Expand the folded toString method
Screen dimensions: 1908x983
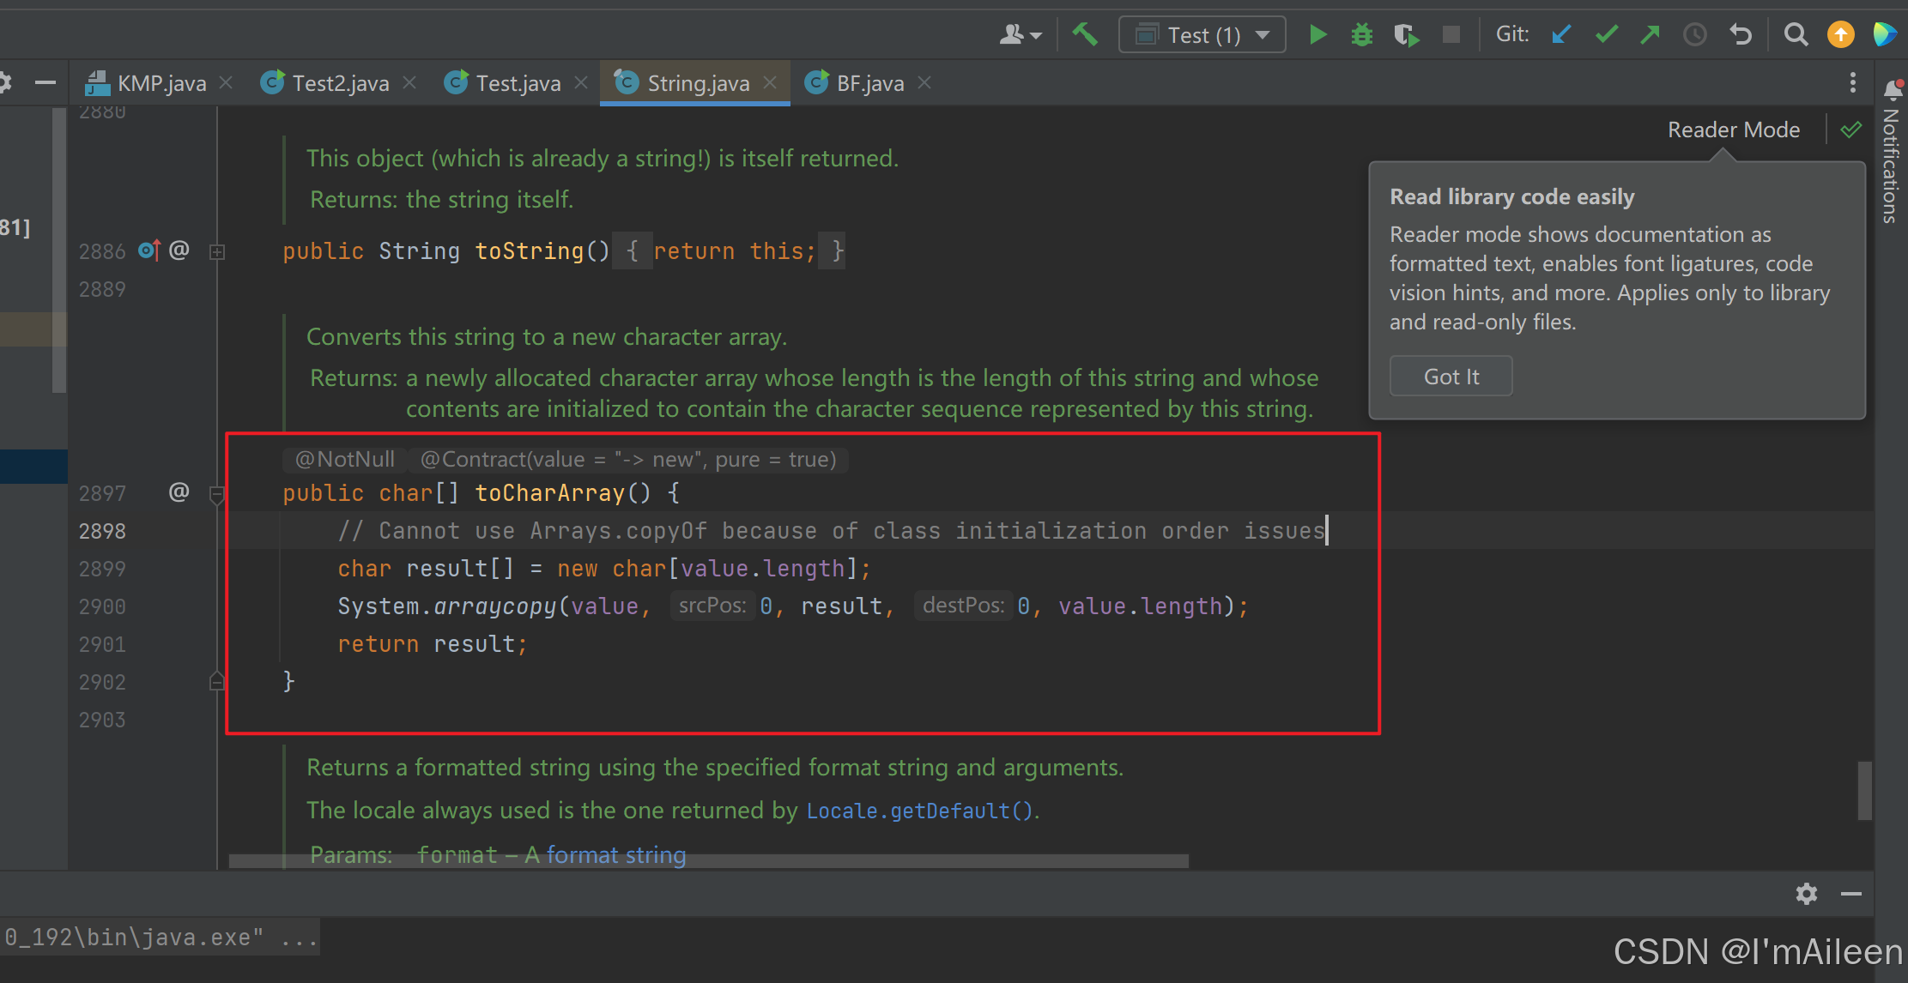pyautogui.click(x=217, y=251)
